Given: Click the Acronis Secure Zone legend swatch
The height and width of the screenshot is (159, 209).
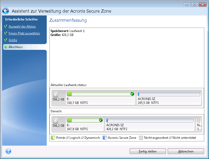Looking at the screenshot, I should point(104,138).
